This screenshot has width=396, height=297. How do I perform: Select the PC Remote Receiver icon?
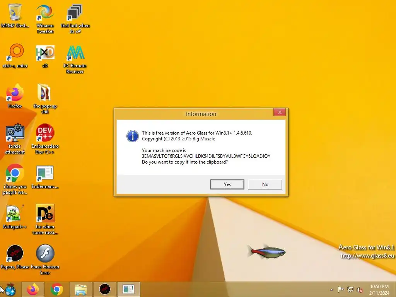click(75, 59)
